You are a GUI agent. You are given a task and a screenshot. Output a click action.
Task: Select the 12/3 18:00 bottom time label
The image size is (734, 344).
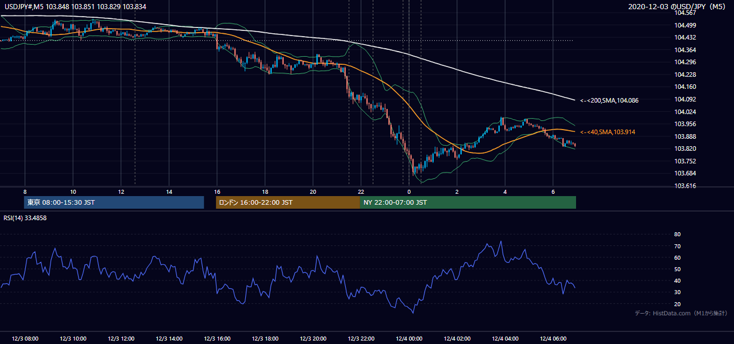[x=265, y=339]
